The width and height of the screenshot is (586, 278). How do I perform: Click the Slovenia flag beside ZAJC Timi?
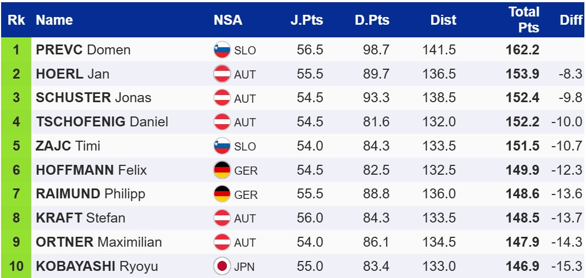click(x=222, y=146)
